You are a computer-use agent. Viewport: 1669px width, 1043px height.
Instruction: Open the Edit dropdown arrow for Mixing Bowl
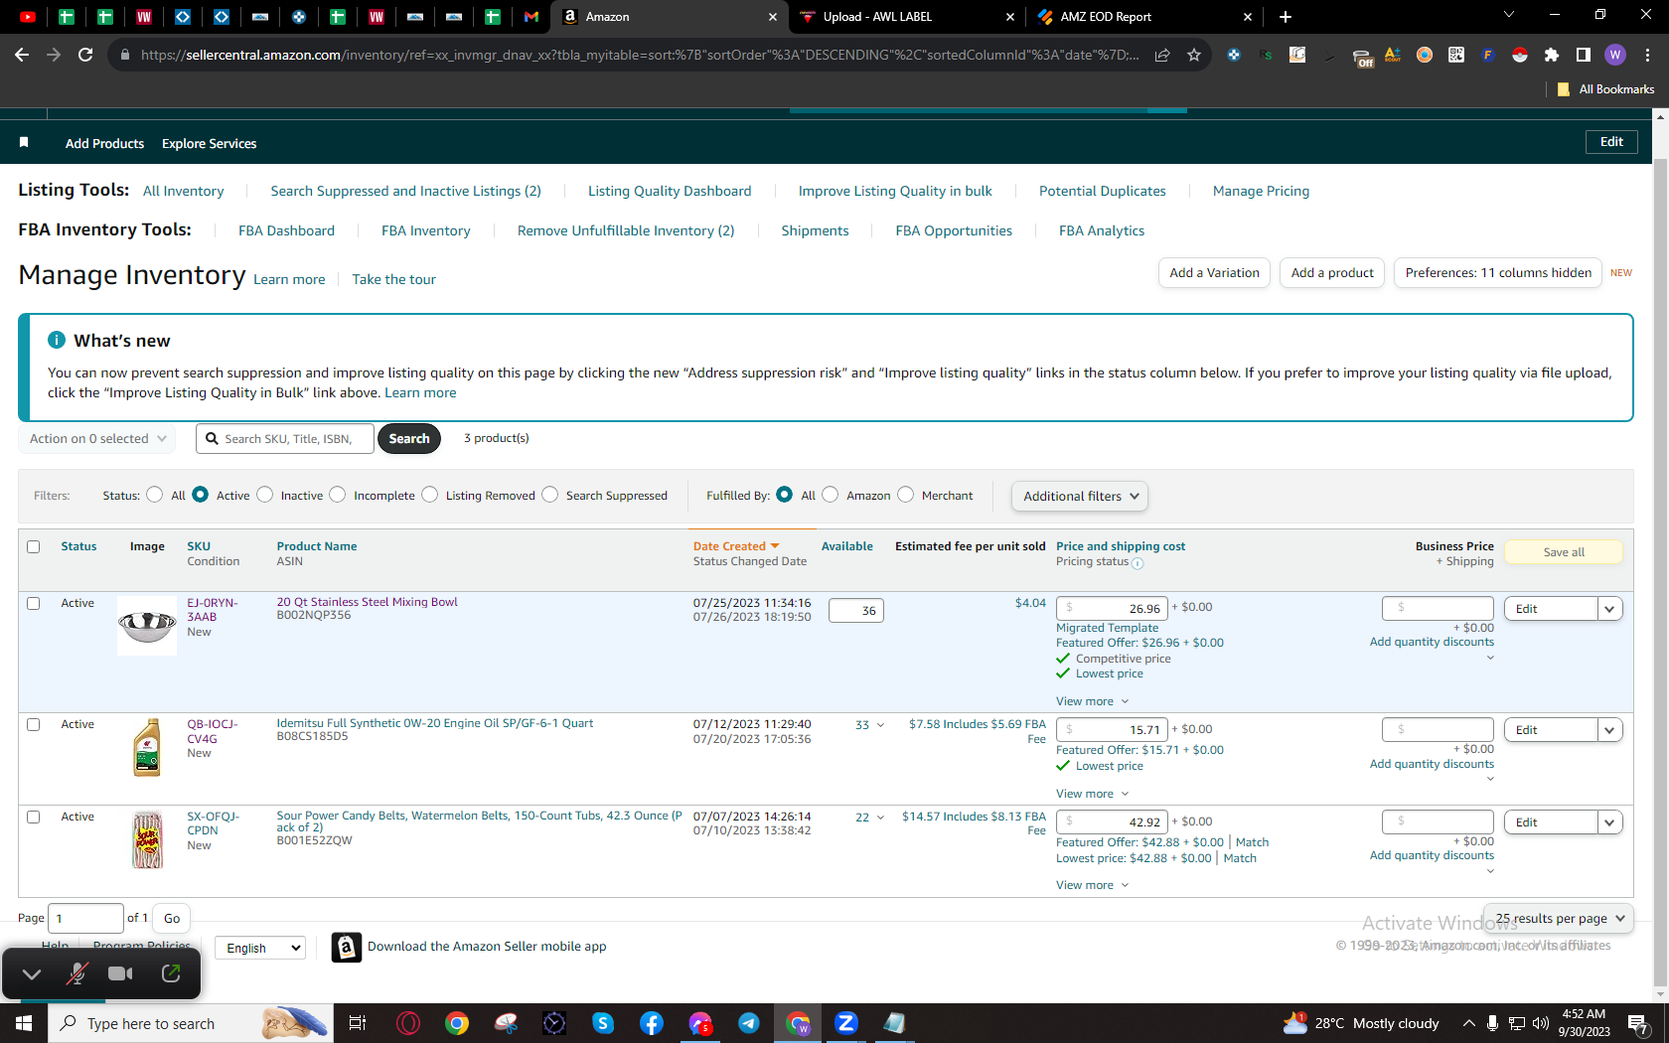(1610, 609)
